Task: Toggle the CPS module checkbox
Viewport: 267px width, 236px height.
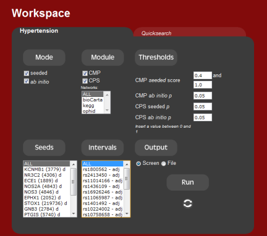Action: [x=85, y=81]
